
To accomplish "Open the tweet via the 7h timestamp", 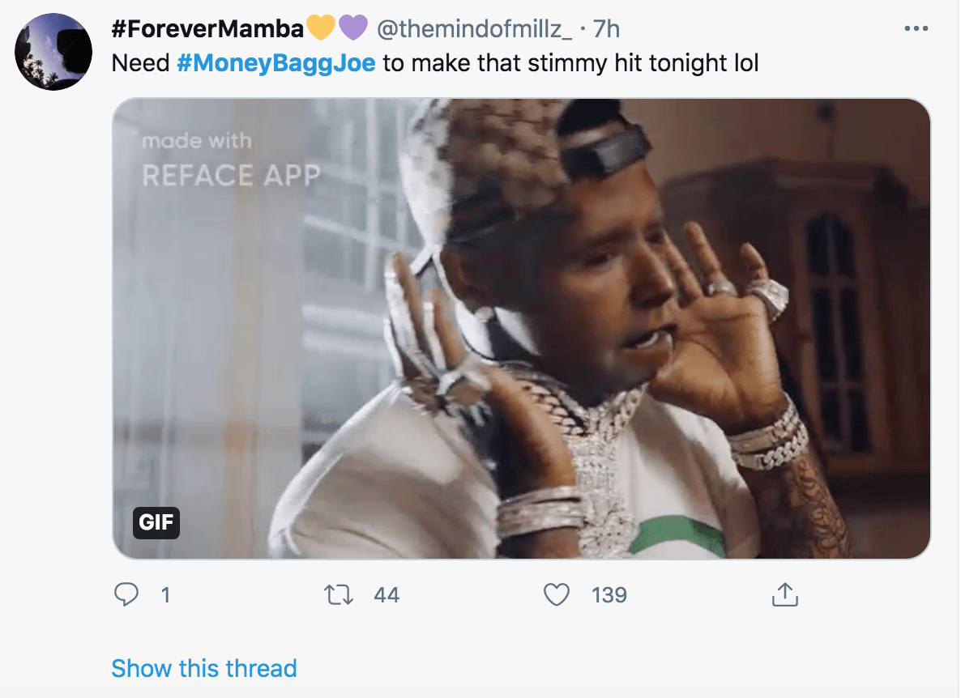I will point(606,29).
